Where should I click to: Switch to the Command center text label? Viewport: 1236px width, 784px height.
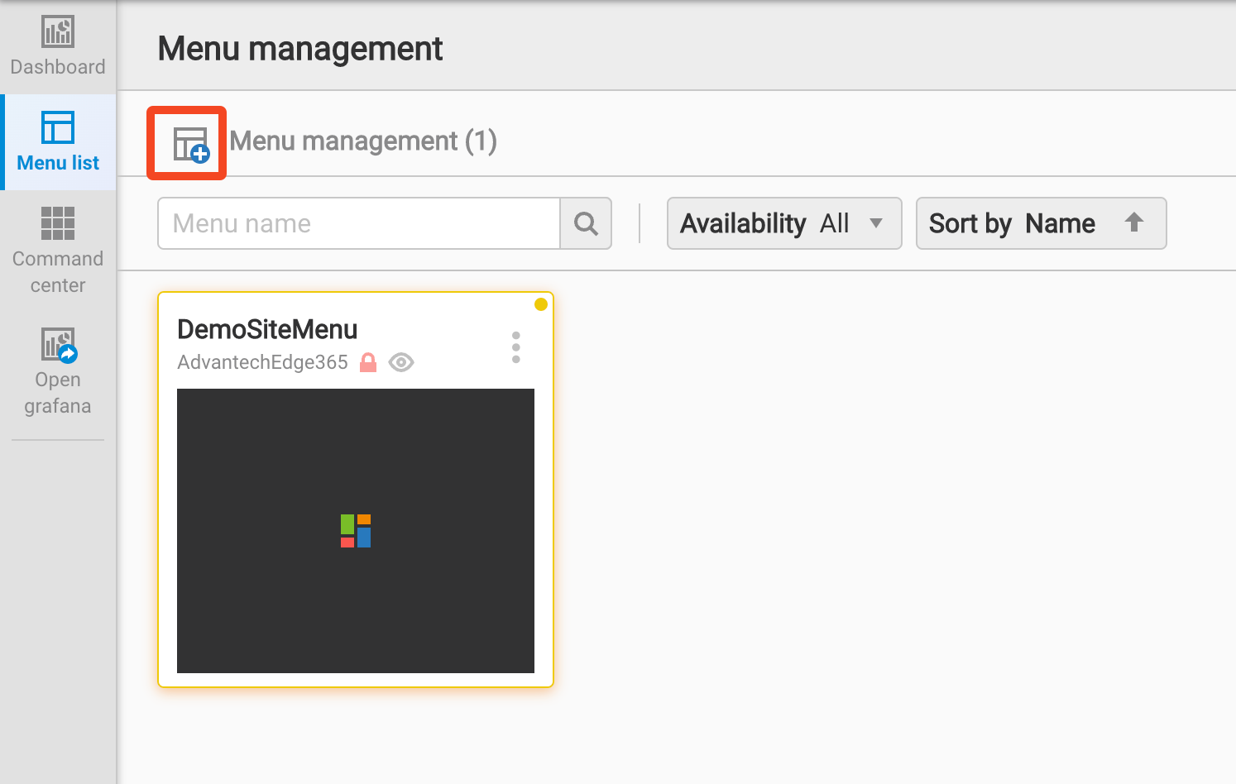coord(58,272)
